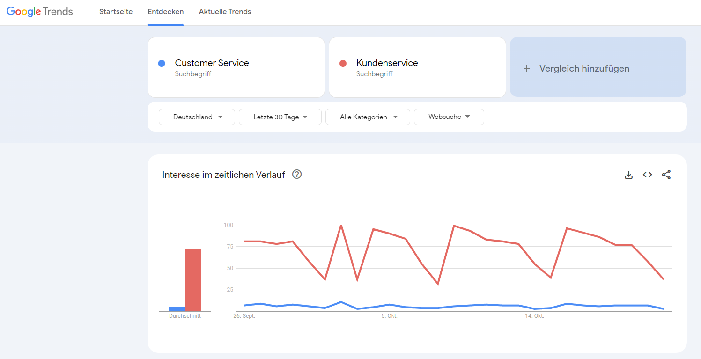Click the plus icon in Vergleich hinzufügen
Screen dimensions: 701x359
tap(527, 68)
